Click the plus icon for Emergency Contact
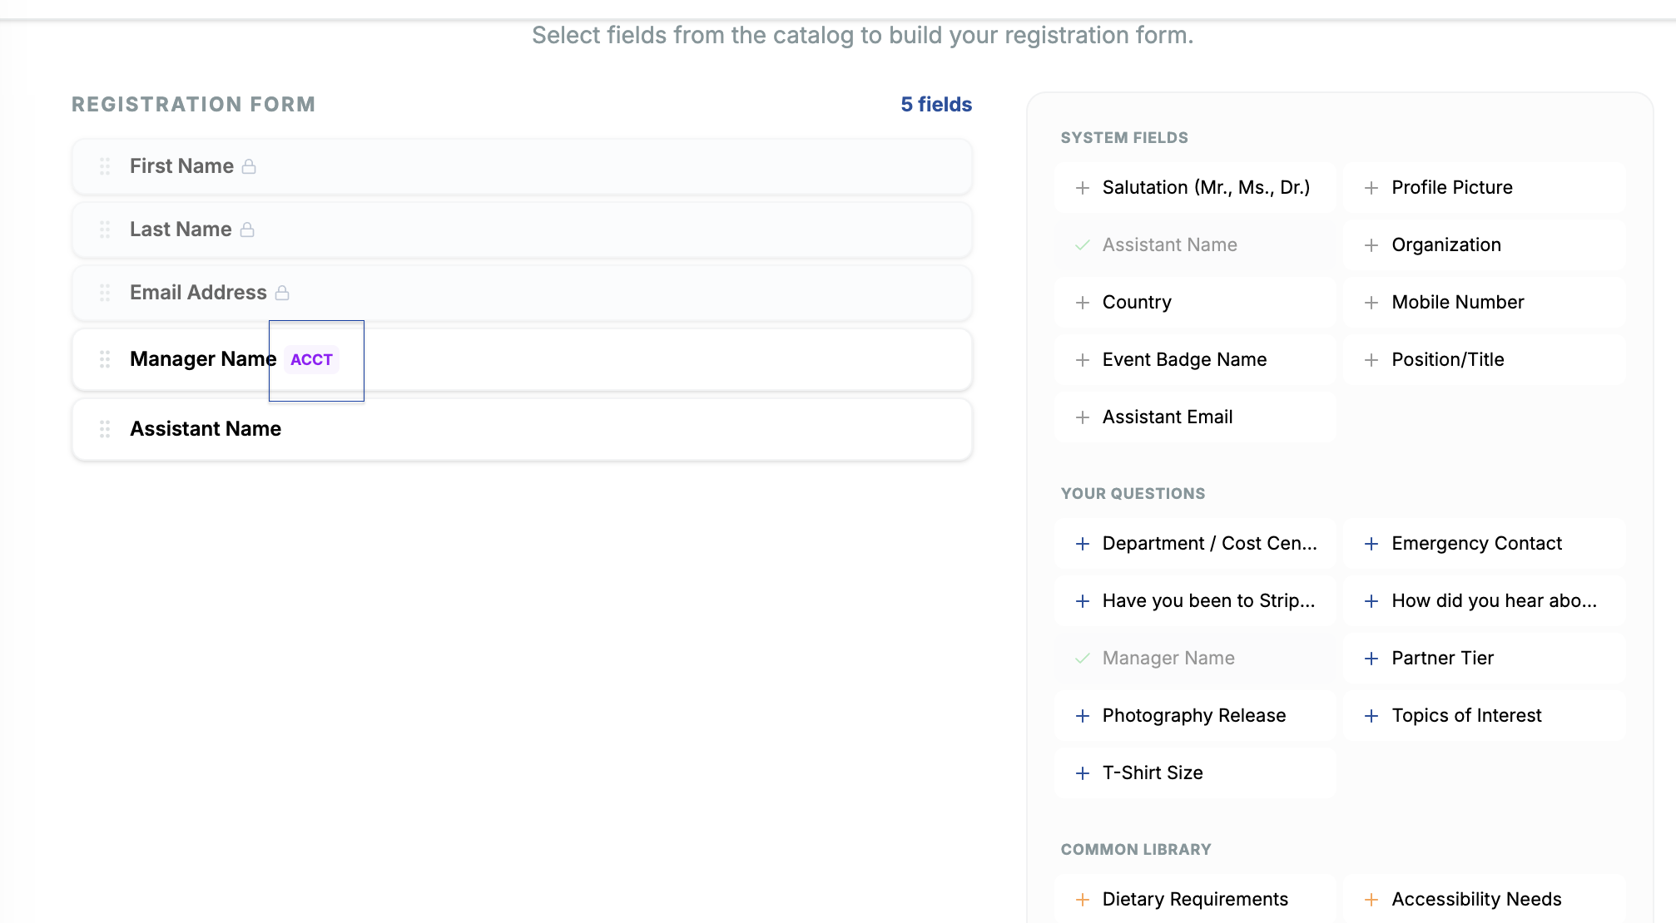 tap(1371, 544)
